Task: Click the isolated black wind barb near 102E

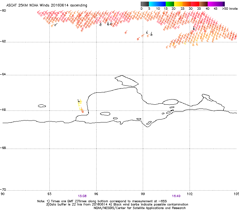Action: (x=194, y=28)
